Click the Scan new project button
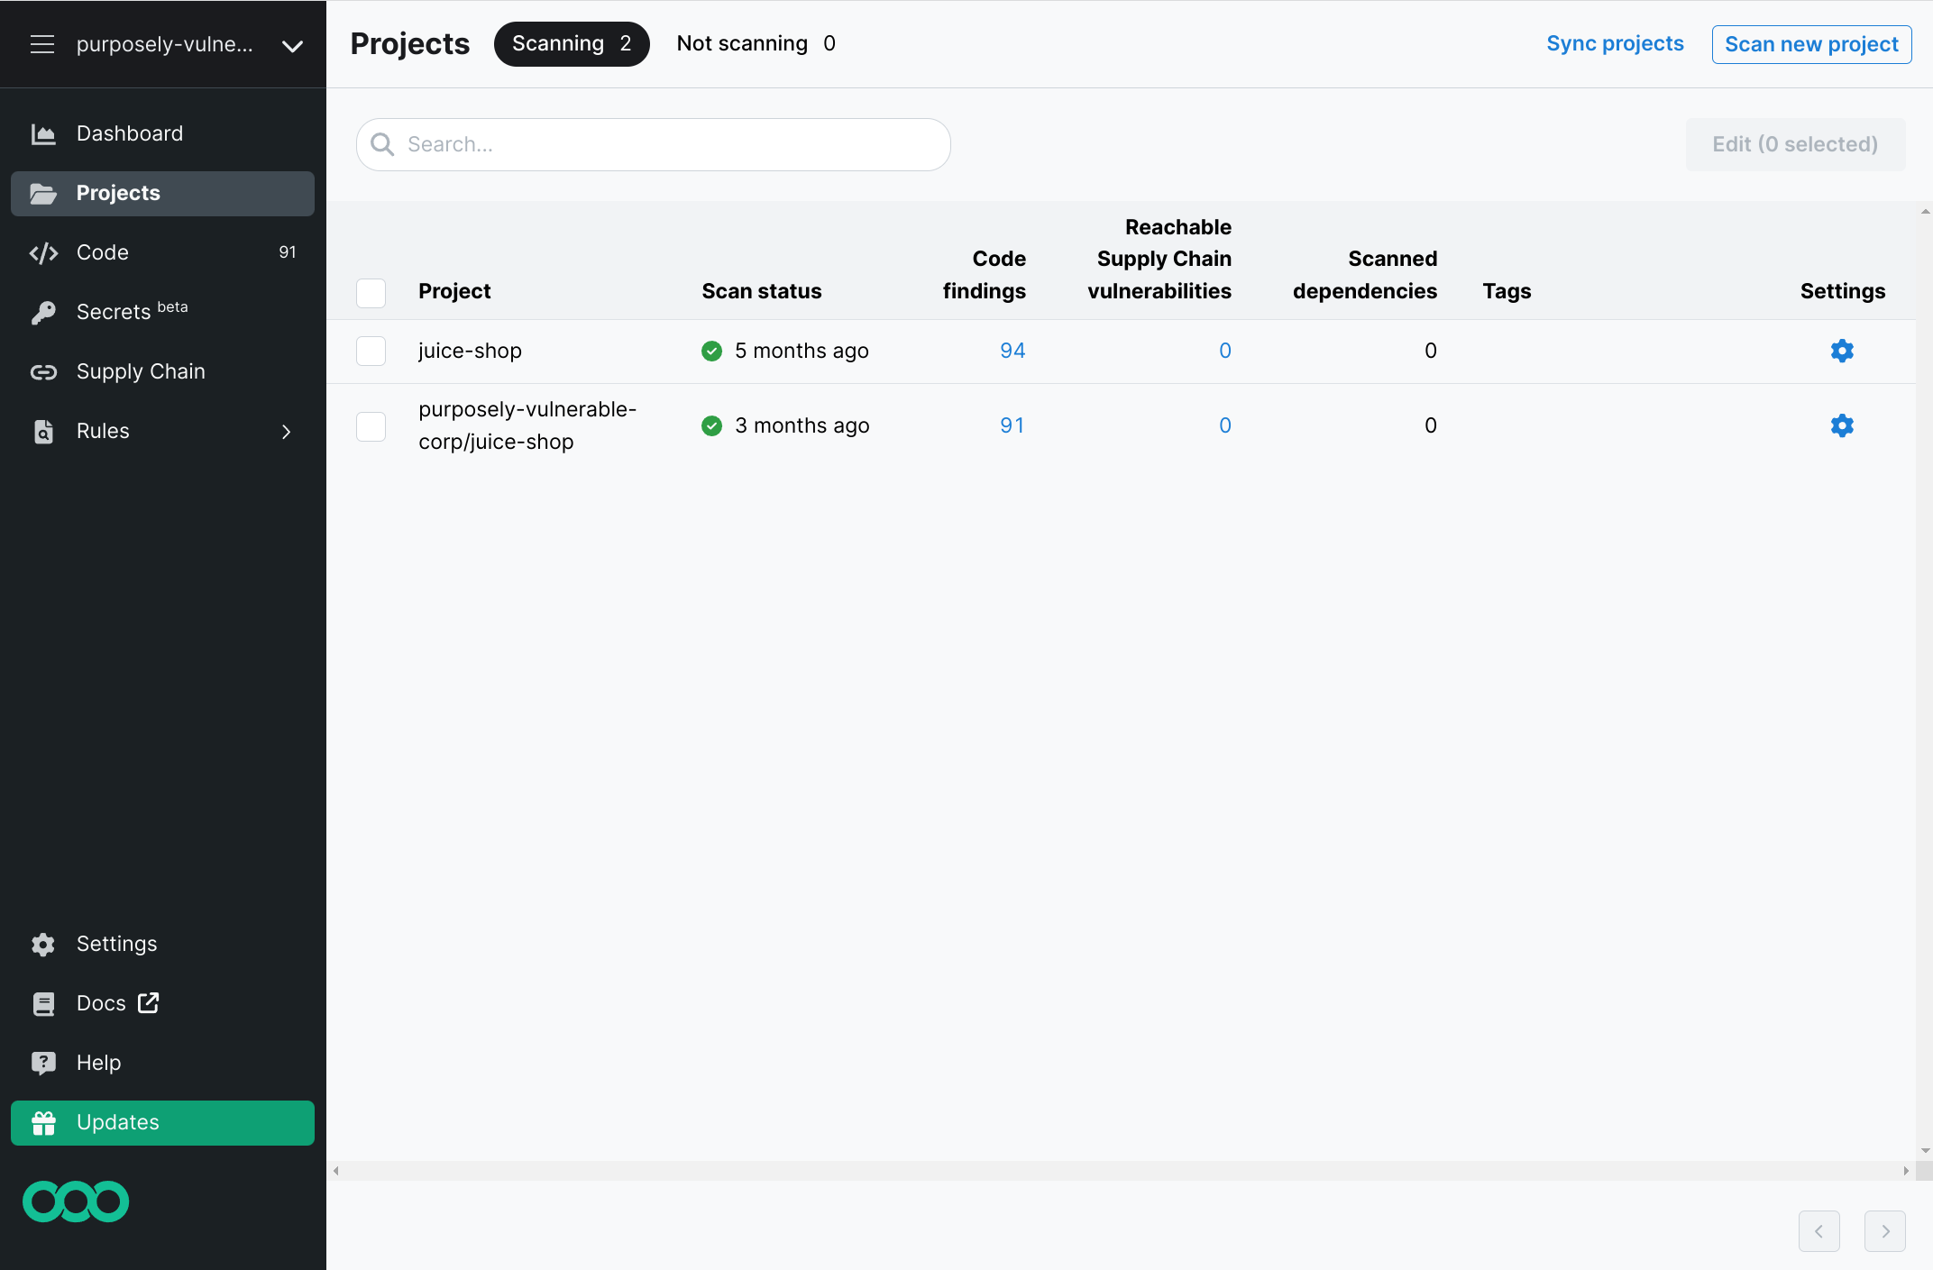This screenshot has width=1933, height=1270. 1811,43
